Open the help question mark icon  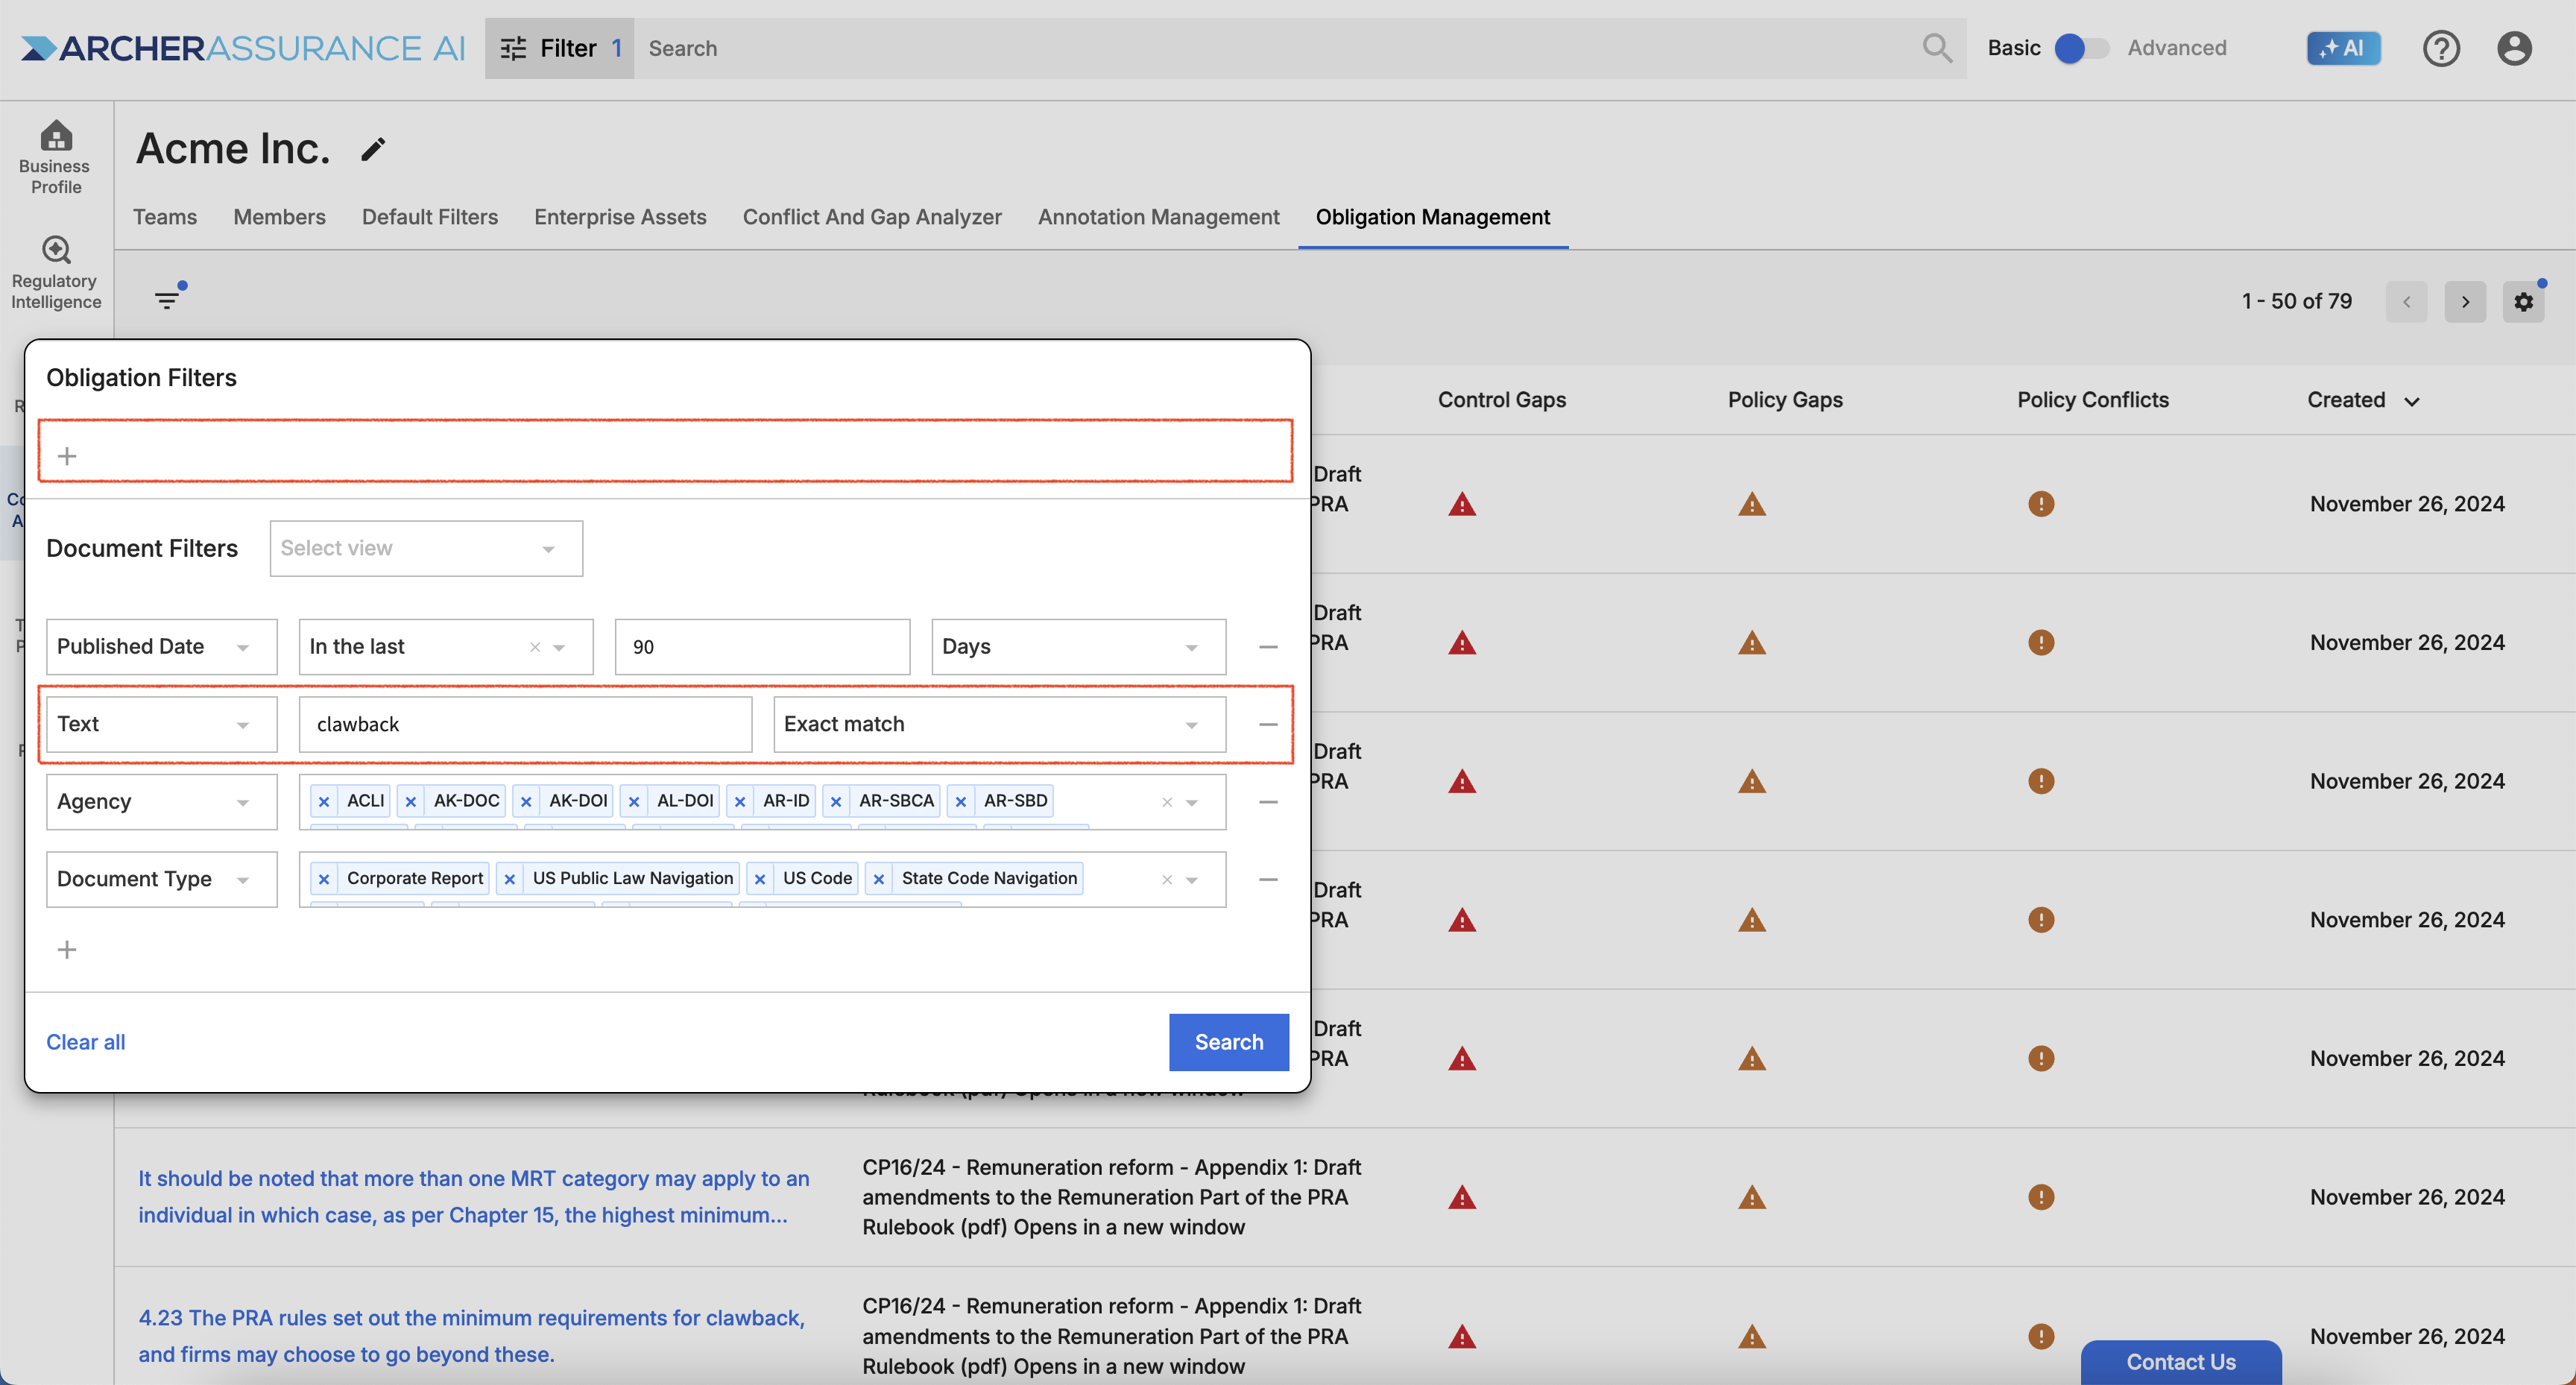click(x=2441, y=48)
